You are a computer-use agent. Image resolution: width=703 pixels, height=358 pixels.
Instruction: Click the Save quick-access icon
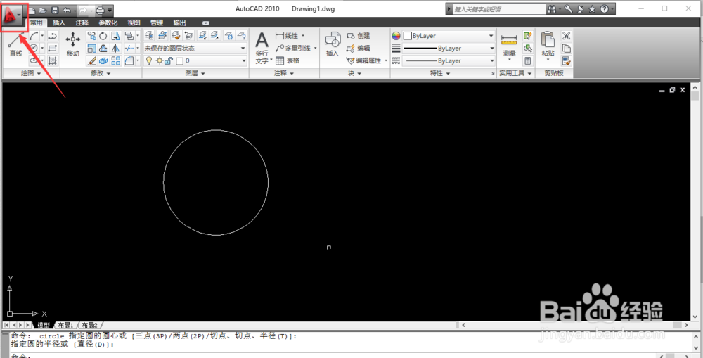55,9
